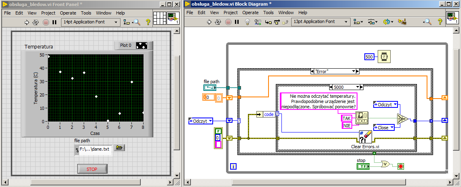Image resolution: width=461 pixels, height=187 pixels.
Task: Click the Clean Up Diagram broom icon
Action: (x=402, y=22)
